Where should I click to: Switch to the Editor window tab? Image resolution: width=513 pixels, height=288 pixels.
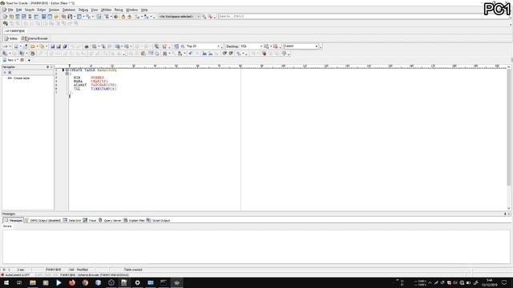(10, 38)
